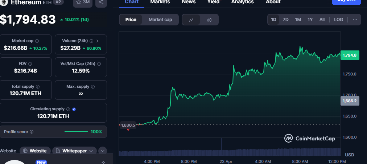The height and width of the screenshot is (164, 367).
Task: Select the All time range
Action: click(322, 20)
